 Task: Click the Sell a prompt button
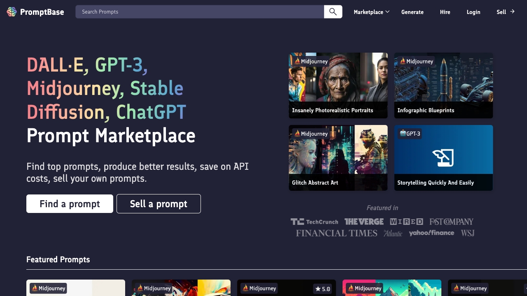(159, 203)
